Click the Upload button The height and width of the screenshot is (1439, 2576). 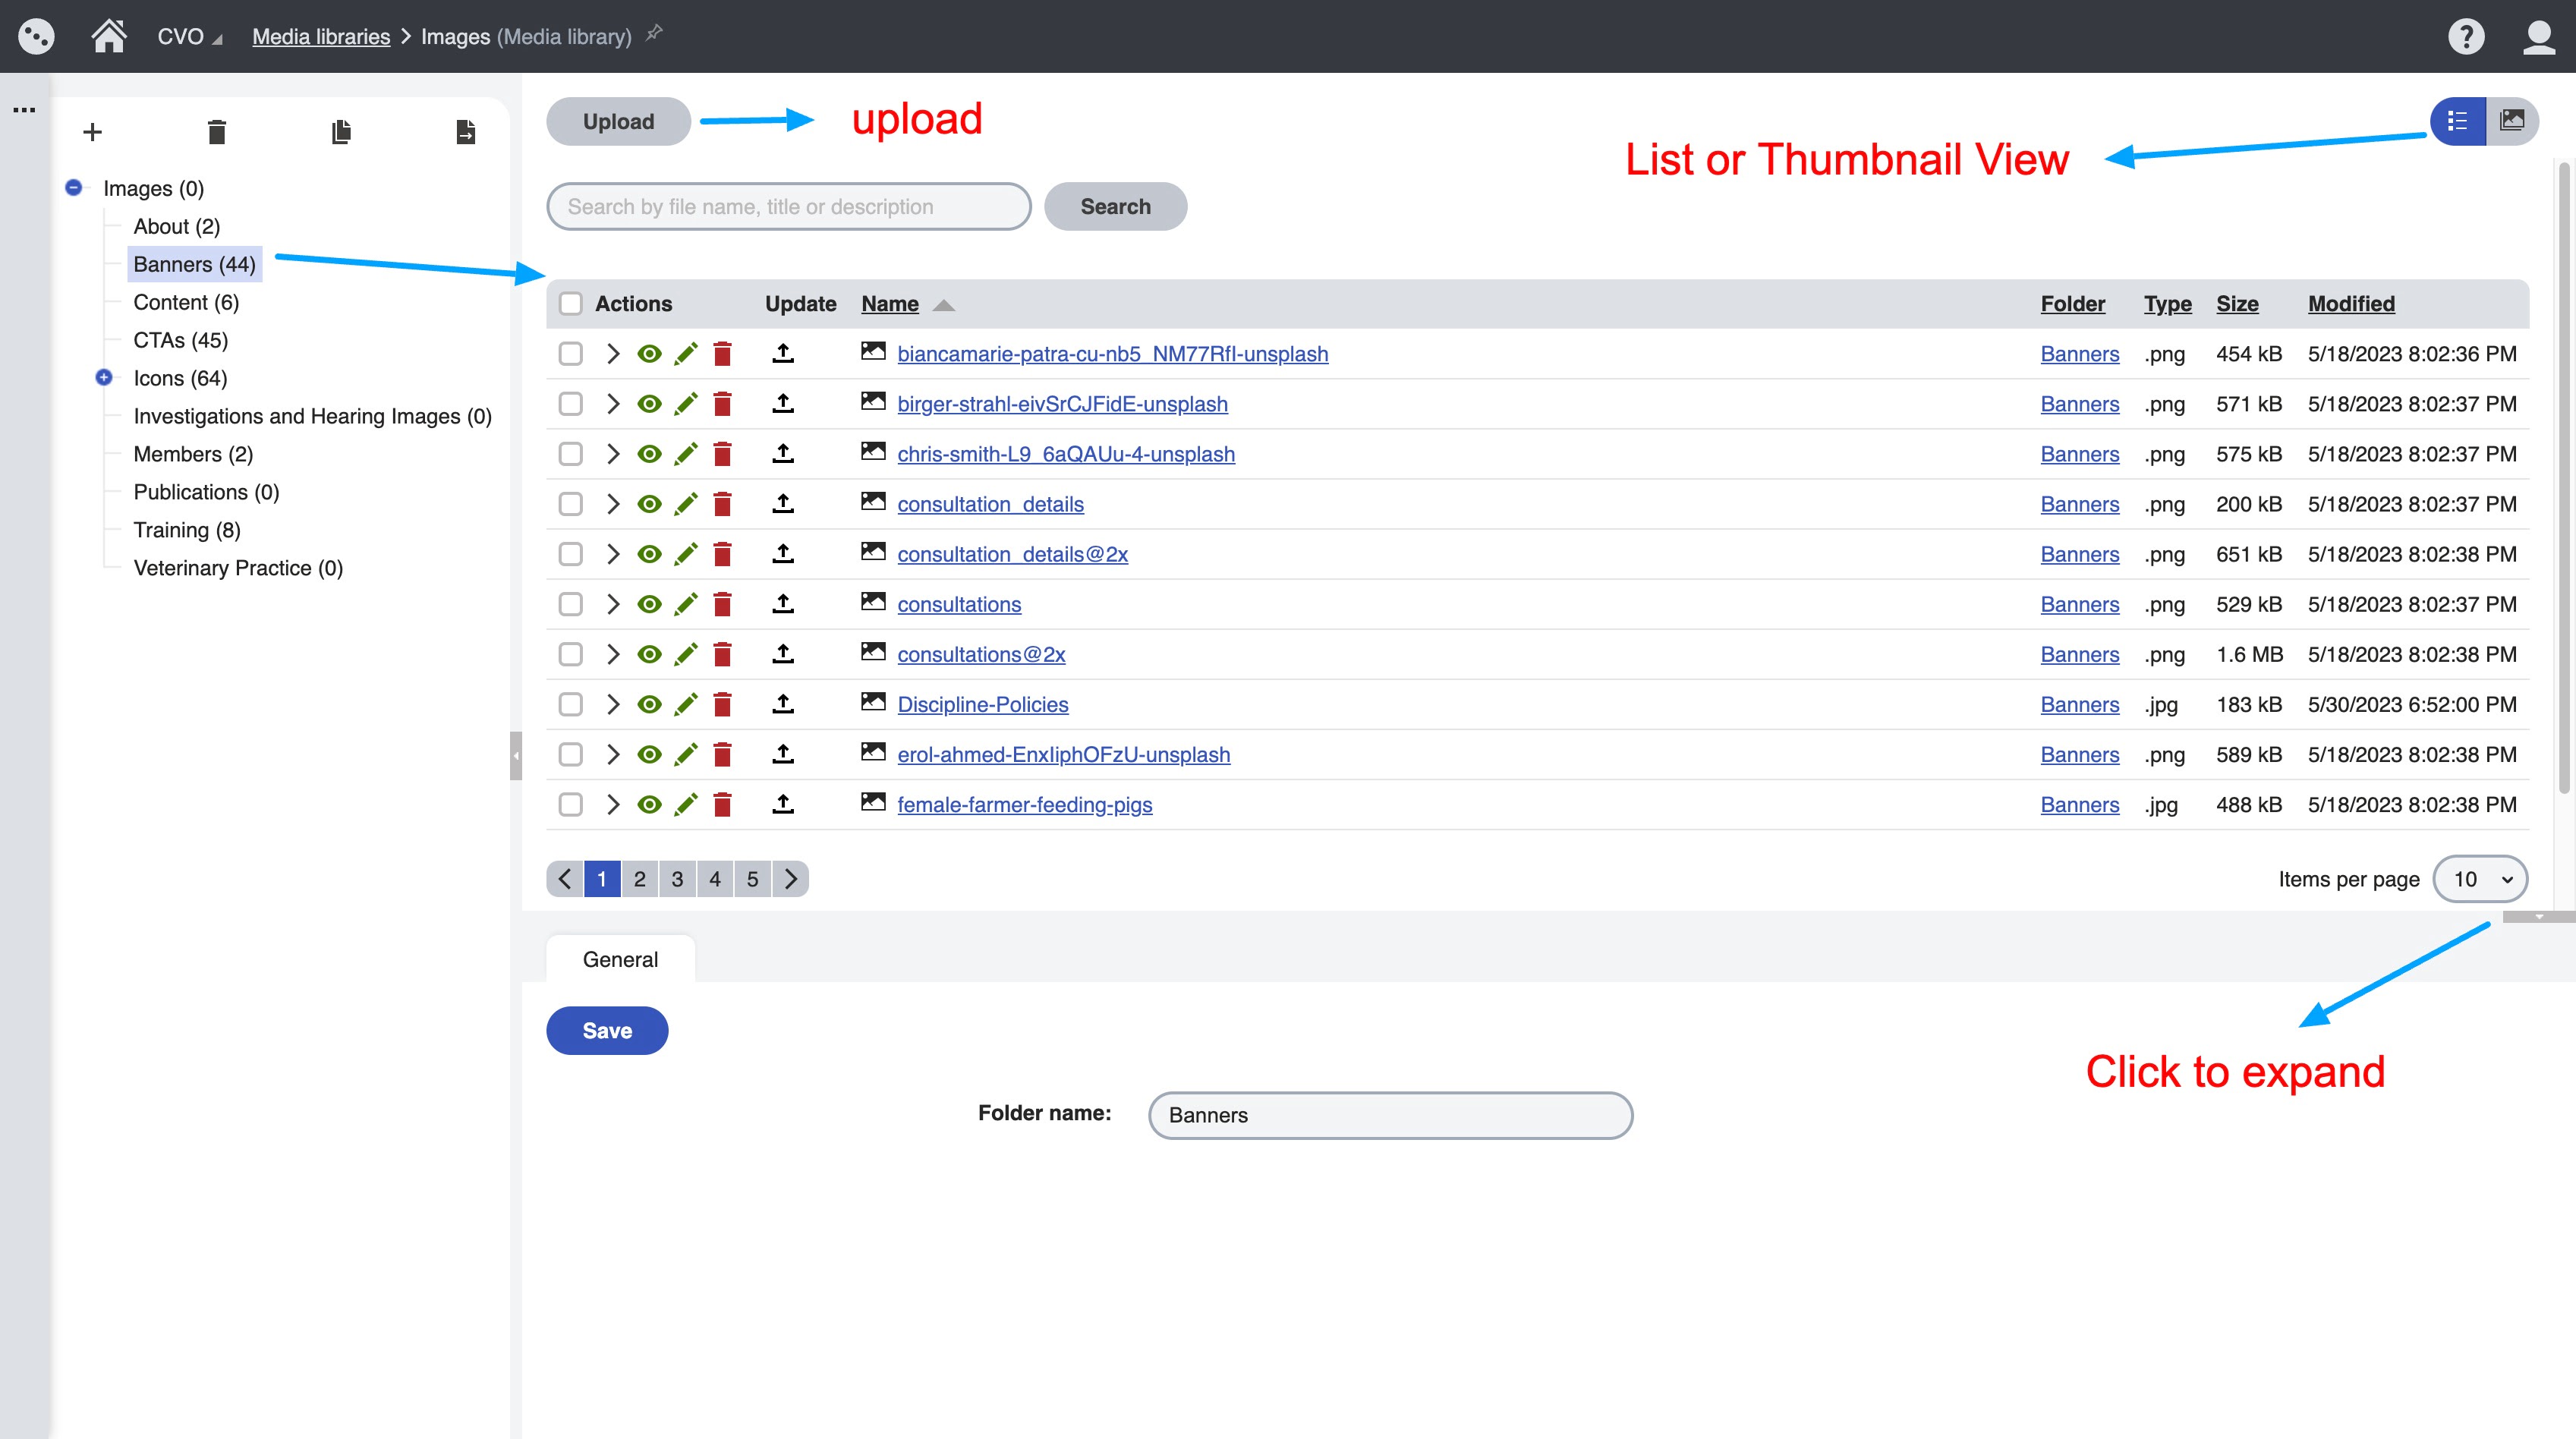(x=618, y=121)
